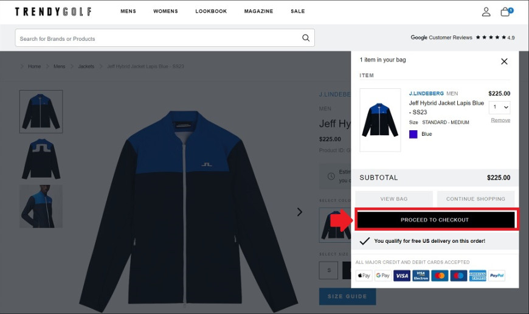The height and width of the screenshot is (314, 529).
Task: Select the model wearing jacket thumbnail
Action: click(41, 206)
